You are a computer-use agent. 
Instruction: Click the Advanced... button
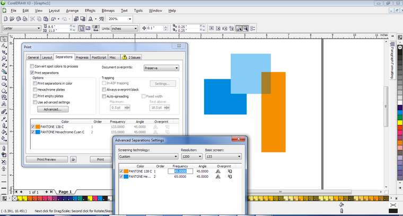click(52, 109)
